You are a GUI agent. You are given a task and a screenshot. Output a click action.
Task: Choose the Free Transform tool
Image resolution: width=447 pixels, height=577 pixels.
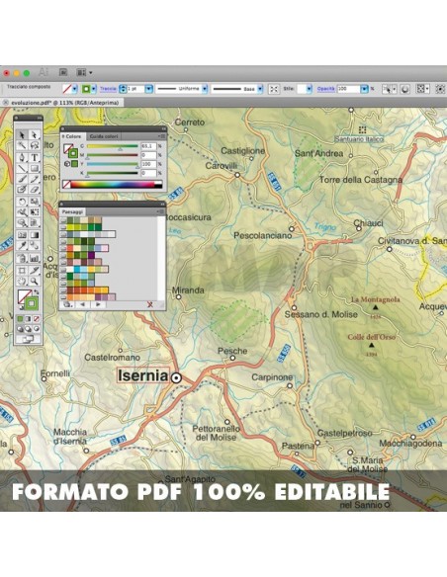[35, 212]
